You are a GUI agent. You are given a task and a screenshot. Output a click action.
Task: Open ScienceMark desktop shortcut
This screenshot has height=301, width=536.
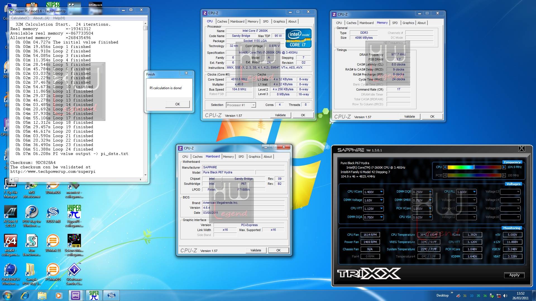coord(74,245)
